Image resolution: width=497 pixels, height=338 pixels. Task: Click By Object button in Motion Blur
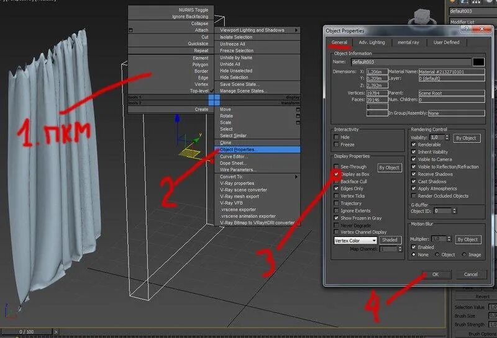coord(468,239)
